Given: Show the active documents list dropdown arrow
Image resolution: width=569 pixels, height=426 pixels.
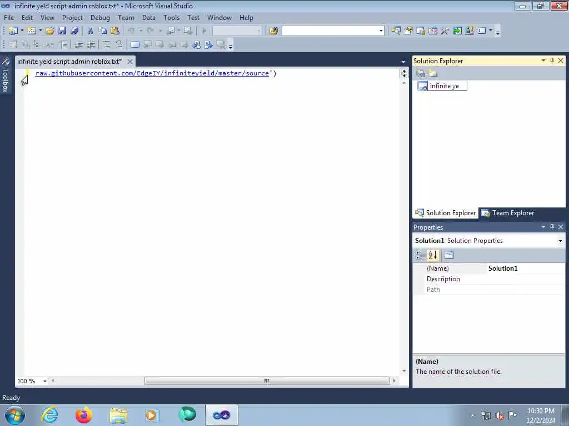Looking at the screenshot, I should tap(403, 62).
